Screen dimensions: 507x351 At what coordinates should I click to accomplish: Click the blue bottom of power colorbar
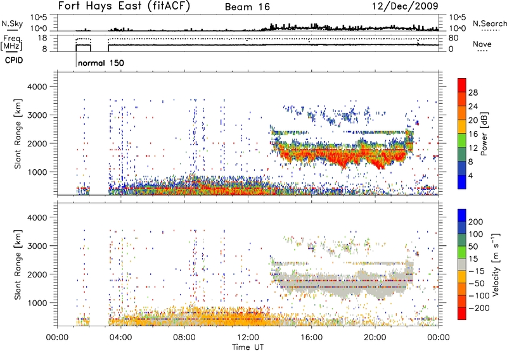[462, 182]
